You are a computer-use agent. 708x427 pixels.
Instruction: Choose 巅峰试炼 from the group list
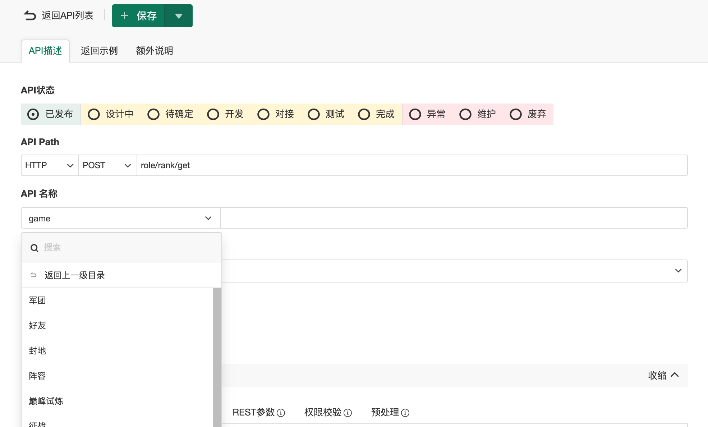click(x=46, y=401)
